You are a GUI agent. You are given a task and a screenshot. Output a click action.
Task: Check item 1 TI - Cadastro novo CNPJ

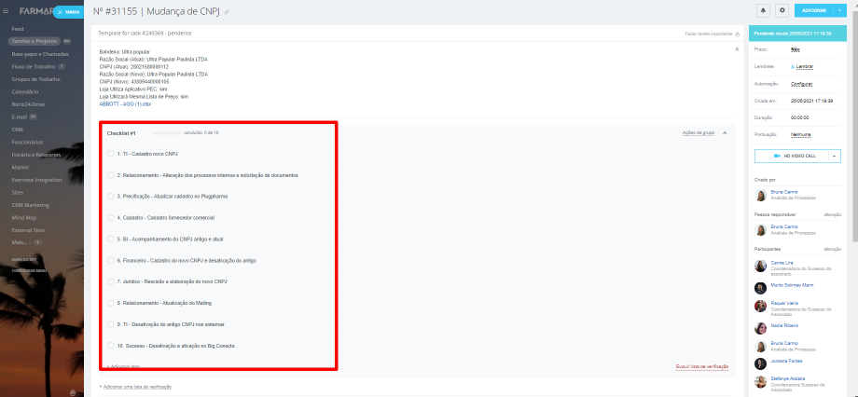(x=111, y=153)
